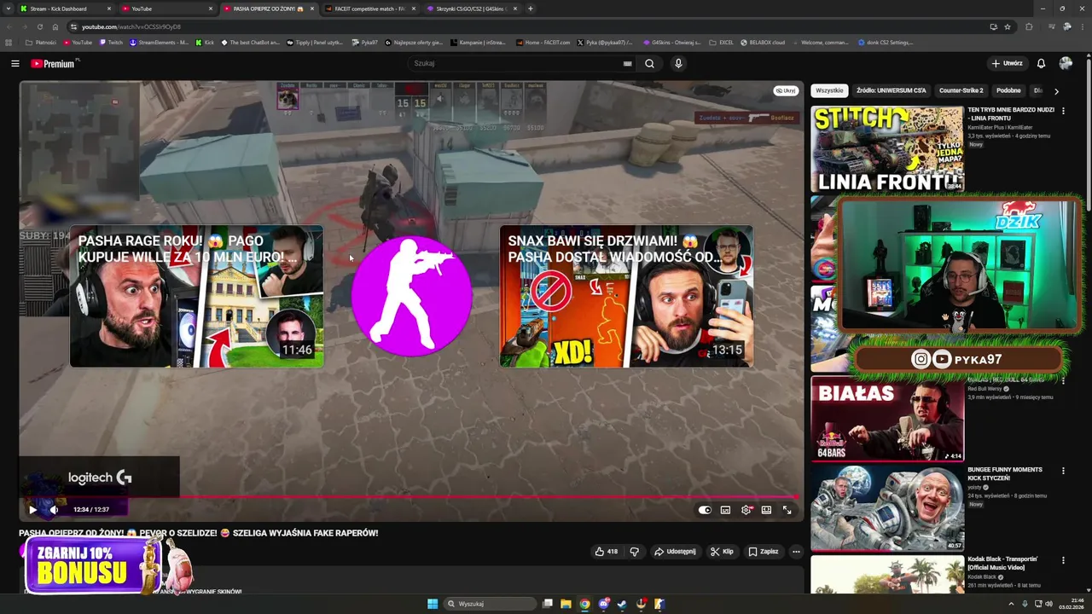This screenshot has height=614, width=1092.
Task: Enter fullscreen mode in the player
Action: point(787,510)
